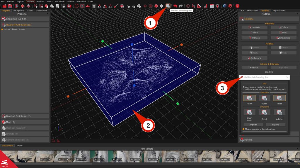
Task: Click the Piano selection button
Action: pyautogui.click(x=255, y=33)
